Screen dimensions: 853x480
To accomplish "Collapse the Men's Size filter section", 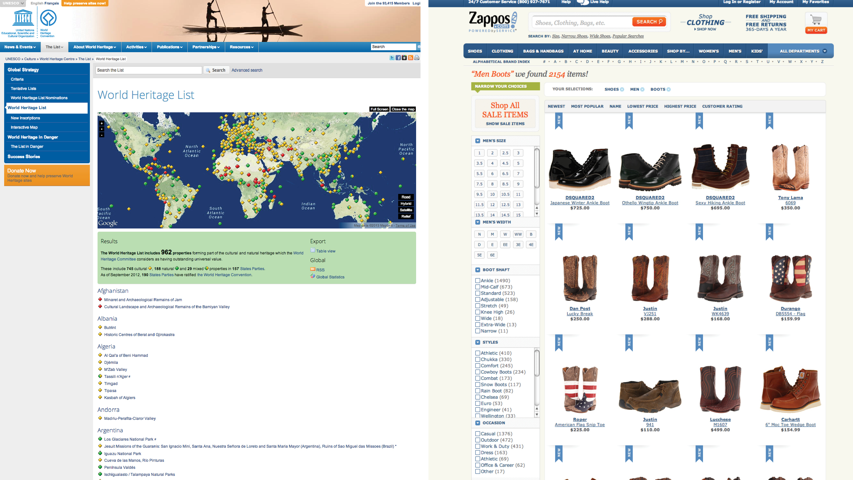I will (x=478, y=141).
